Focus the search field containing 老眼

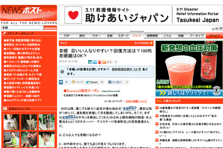click(x=22, y=28)
